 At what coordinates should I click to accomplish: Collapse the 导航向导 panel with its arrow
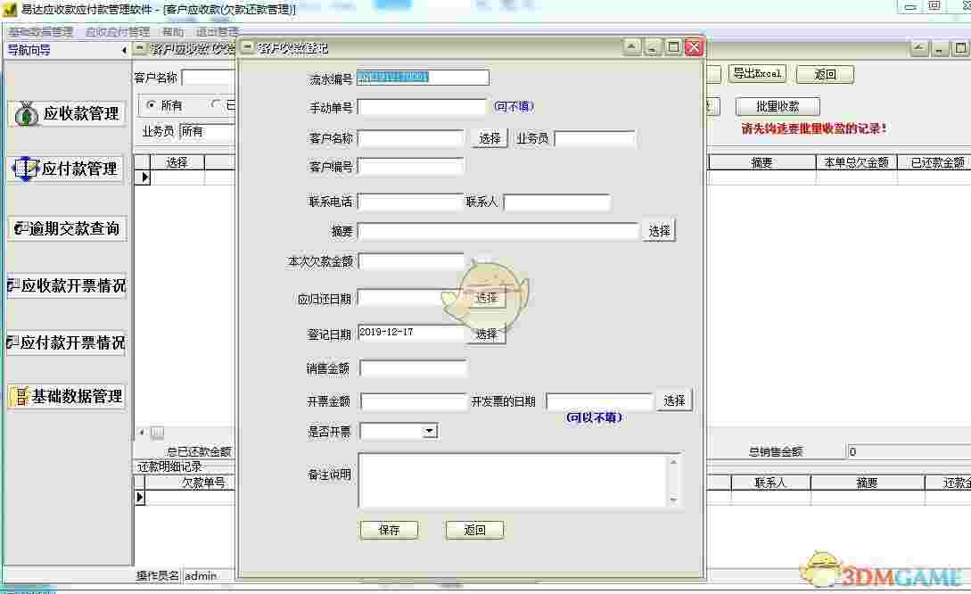point(124,50)
